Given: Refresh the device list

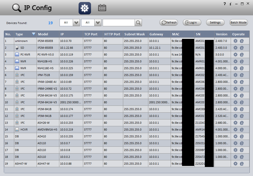Looking at the screenshot, I should [x=169, y=22].
